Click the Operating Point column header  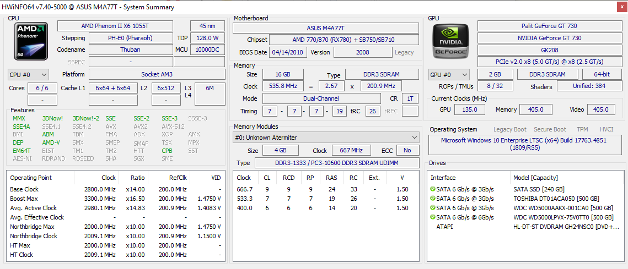coord(31,178)
